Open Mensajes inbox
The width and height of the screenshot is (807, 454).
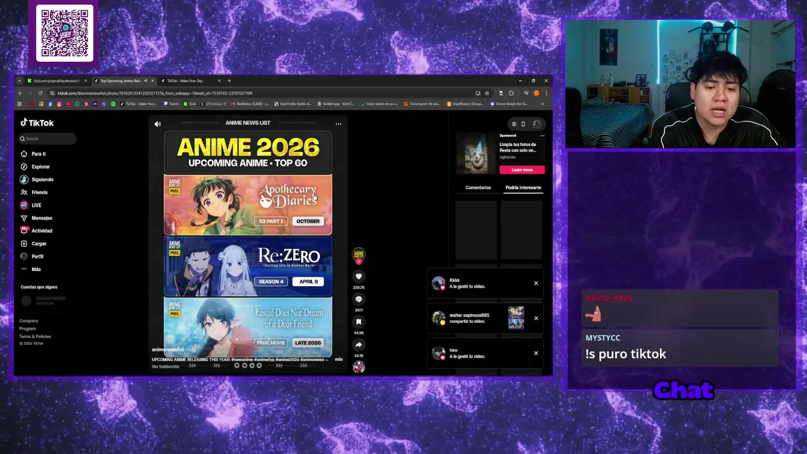(x=37, y=218)
